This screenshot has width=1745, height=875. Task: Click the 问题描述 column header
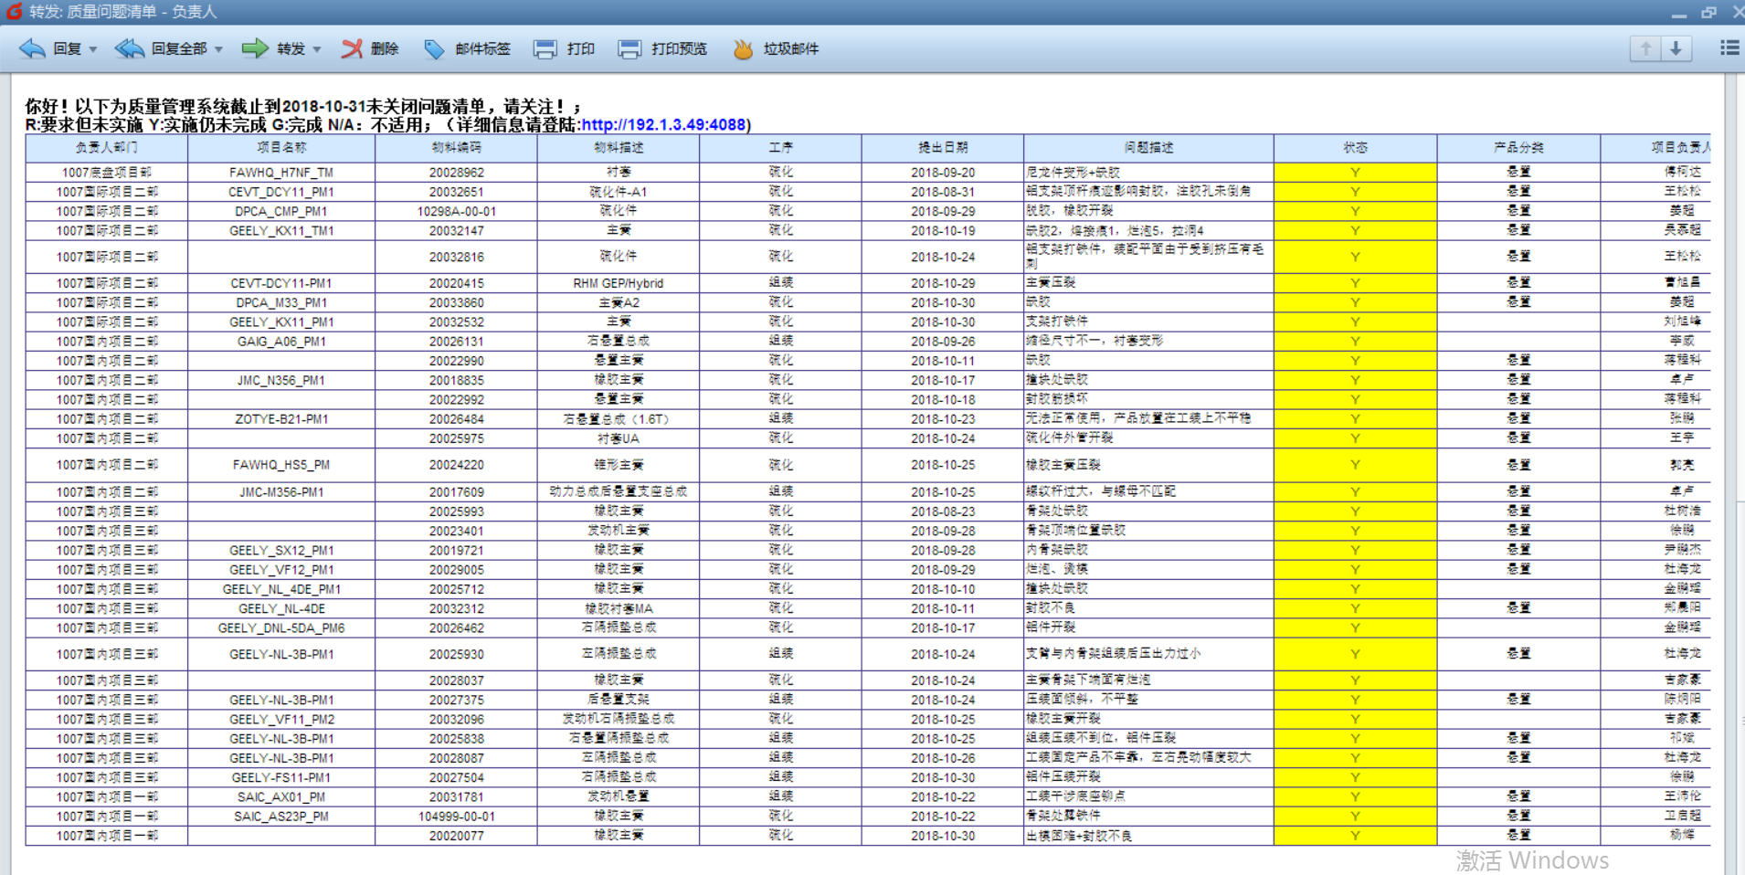click(x=1149, y=148)
